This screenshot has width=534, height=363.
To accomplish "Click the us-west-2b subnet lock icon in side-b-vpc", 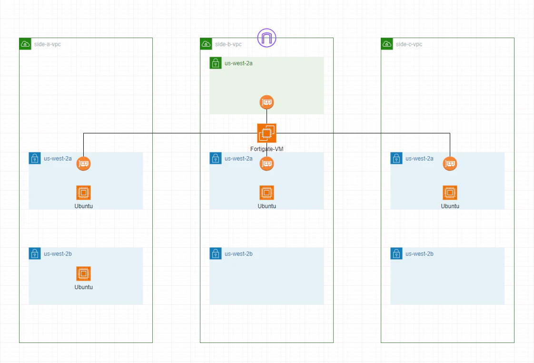I will pyautogui.click(x=216, y=253).
